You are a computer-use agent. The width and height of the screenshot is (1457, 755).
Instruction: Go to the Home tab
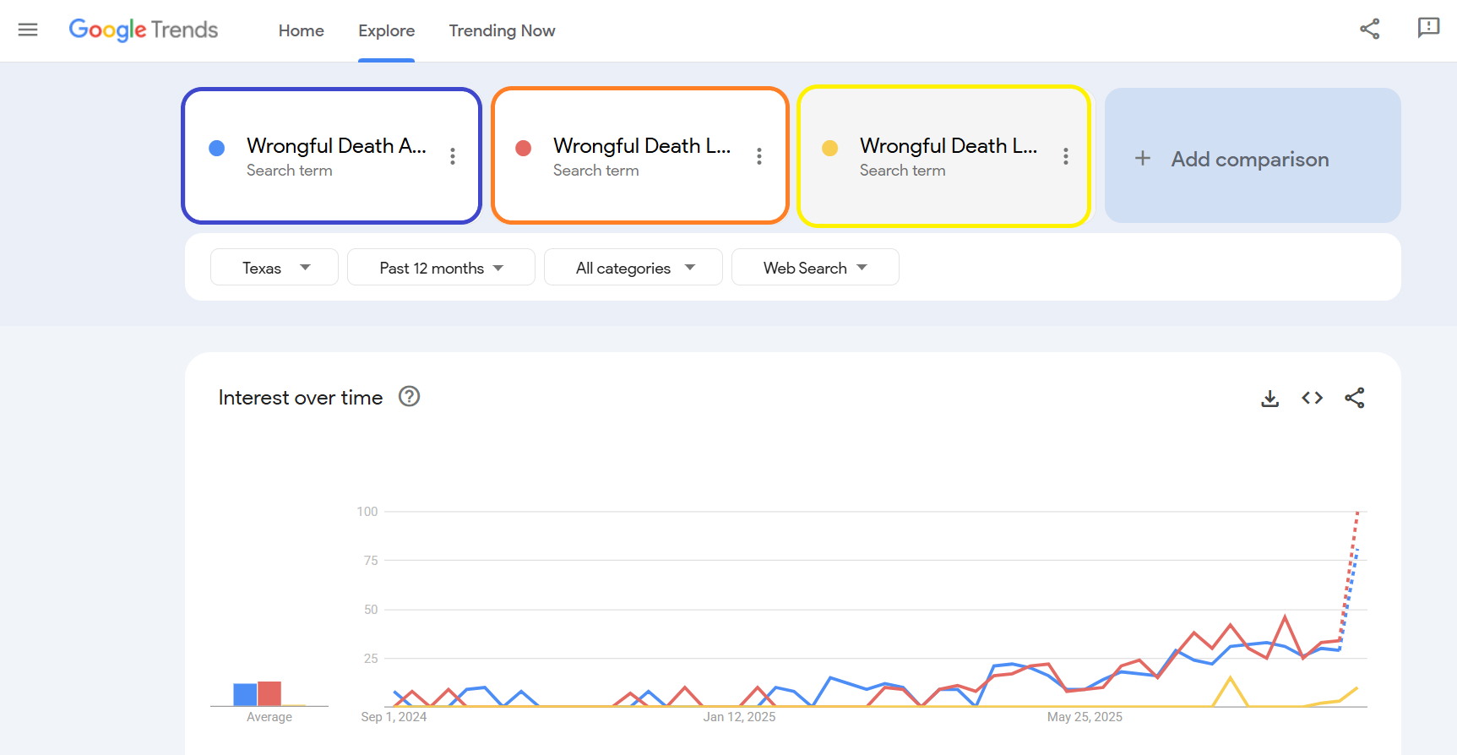(302, 31)
